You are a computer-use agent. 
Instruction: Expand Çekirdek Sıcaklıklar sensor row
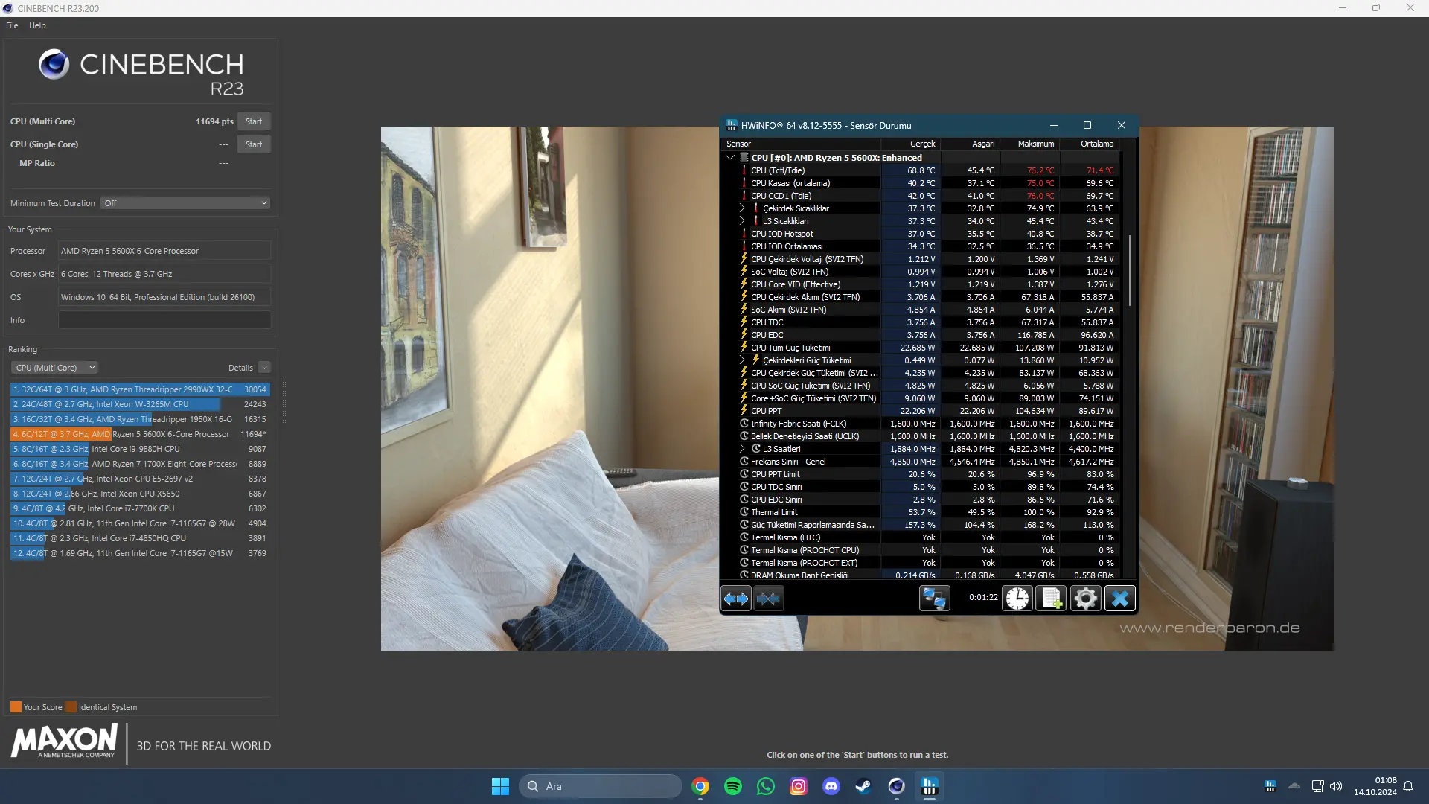coord(741,208)
